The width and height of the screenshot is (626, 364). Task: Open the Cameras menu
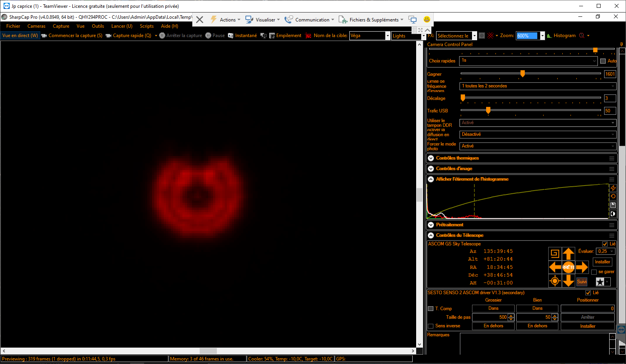[36, 26]
